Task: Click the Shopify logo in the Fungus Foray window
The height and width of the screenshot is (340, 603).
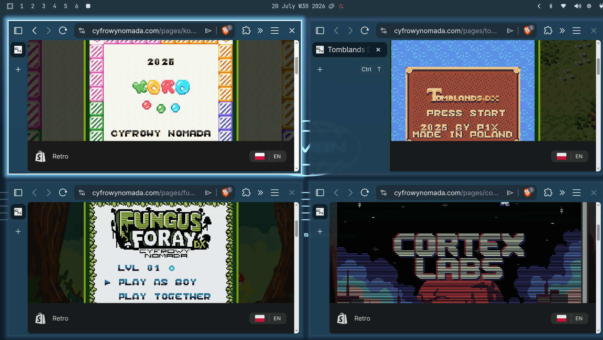Action: coord(40,318)
